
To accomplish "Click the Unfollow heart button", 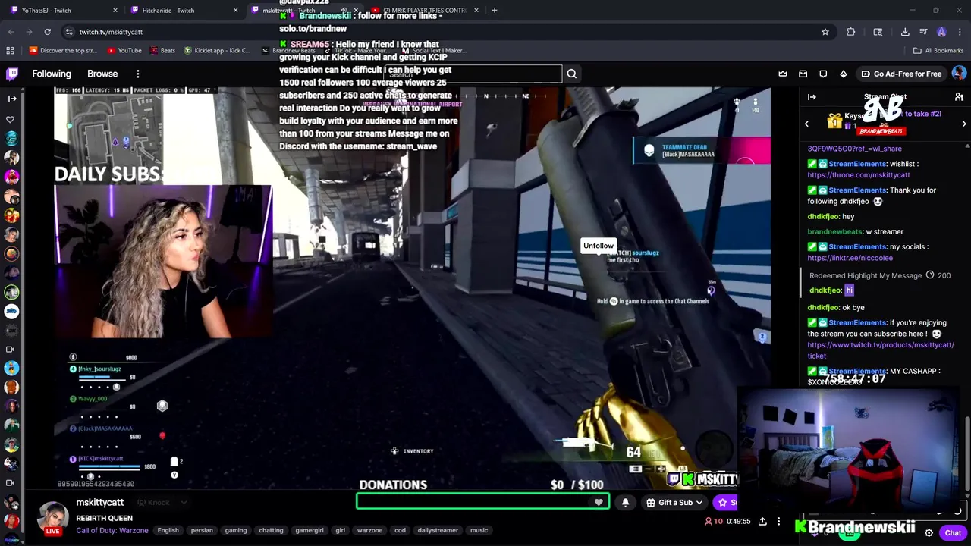I will click(599, 502).
